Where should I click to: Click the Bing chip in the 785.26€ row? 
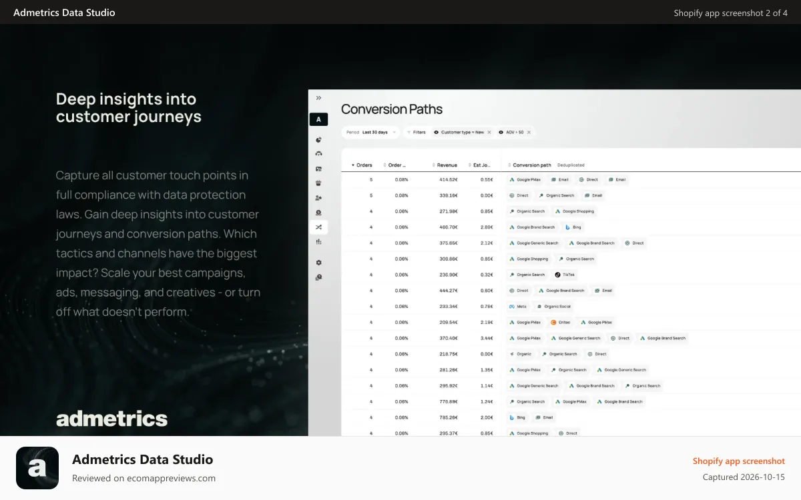coord(518,417)
